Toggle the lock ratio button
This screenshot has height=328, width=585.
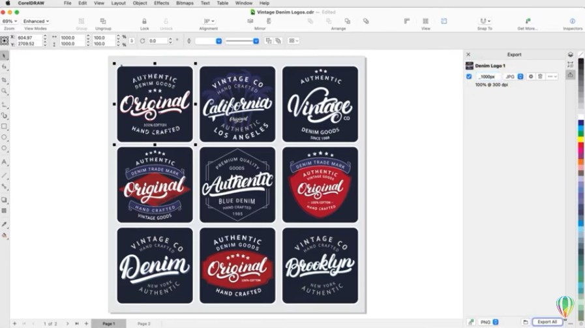tap(131, 40)
